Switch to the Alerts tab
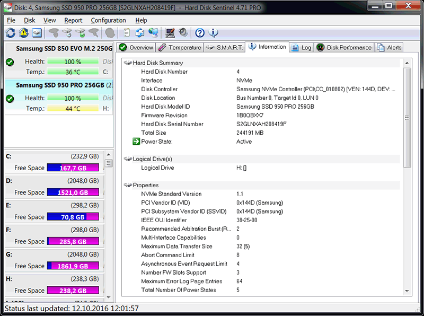424x316 pixels. tap(389, 47)
